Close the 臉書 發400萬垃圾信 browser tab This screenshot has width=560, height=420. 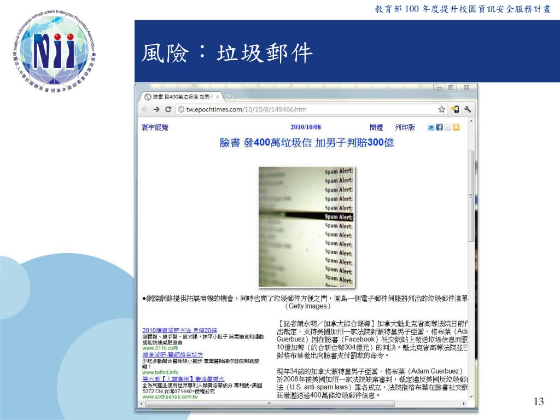[x=217, y=97]
